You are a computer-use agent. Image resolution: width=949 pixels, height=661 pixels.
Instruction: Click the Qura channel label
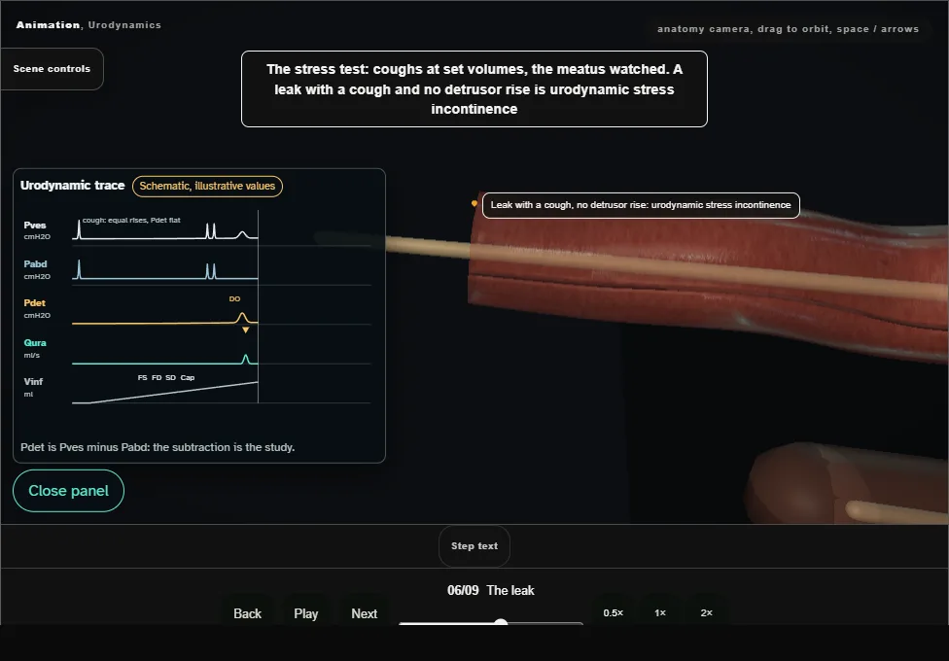pos(35,342)
